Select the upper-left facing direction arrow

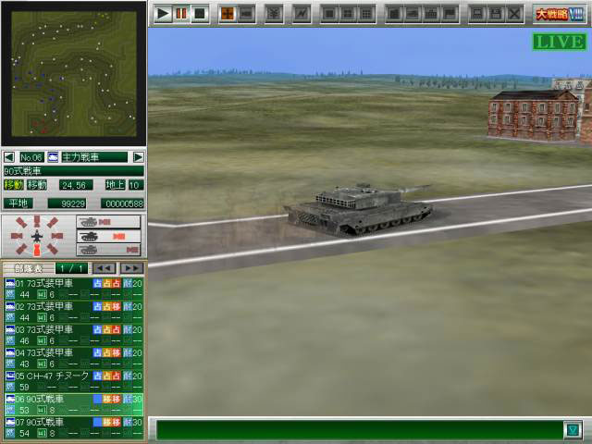[x=21, y=222]
